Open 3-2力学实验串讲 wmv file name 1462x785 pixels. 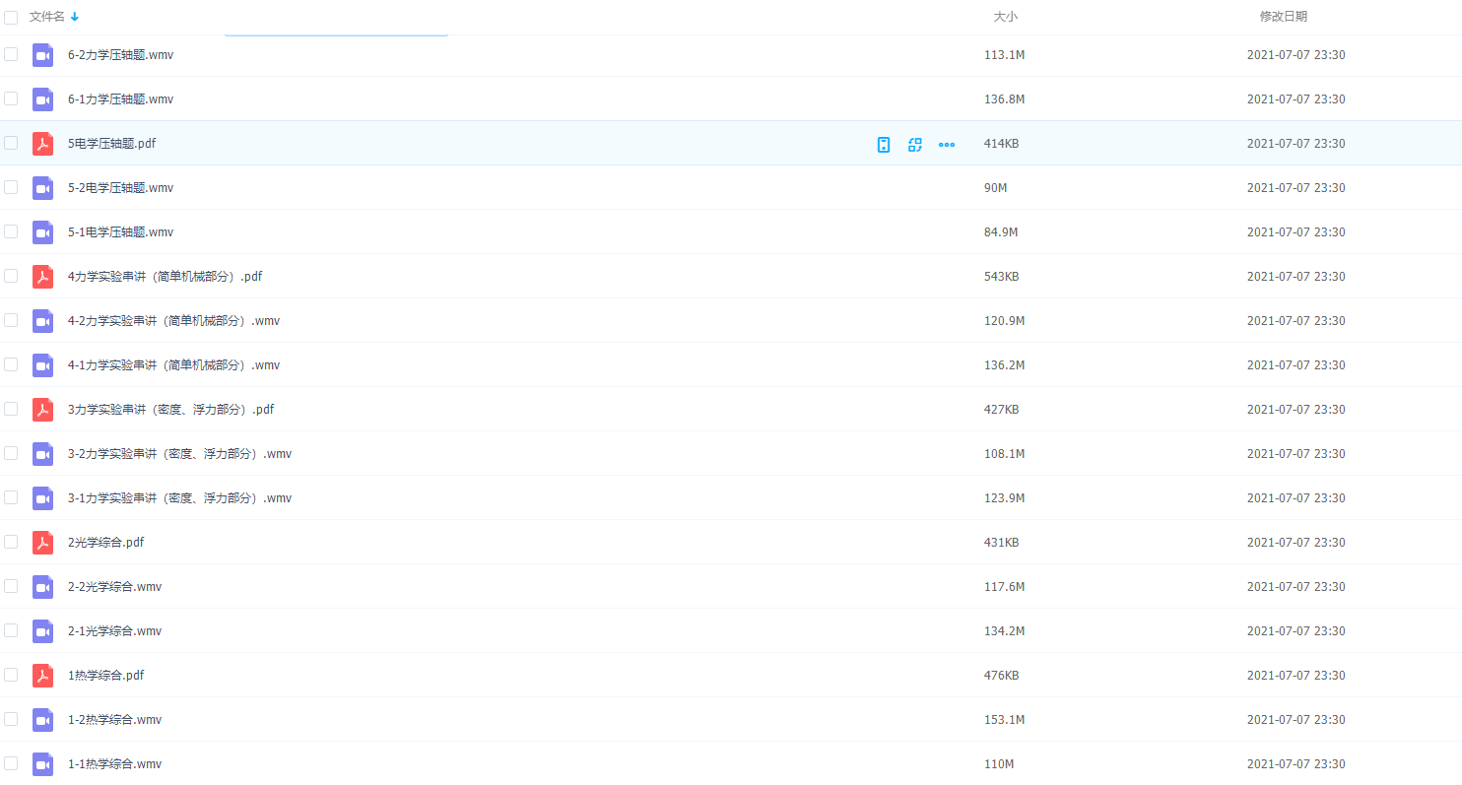point(179,454)
